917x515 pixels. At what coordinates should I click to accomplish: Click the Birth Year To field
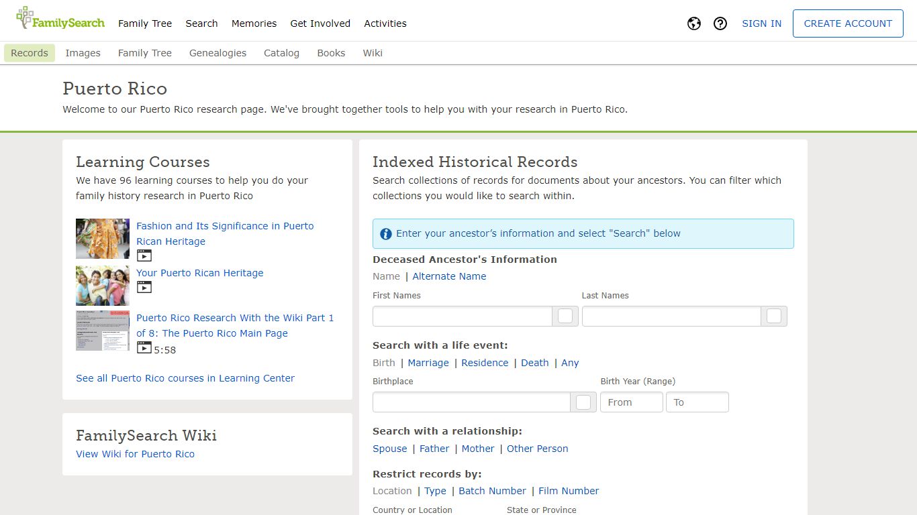(697, 402)
